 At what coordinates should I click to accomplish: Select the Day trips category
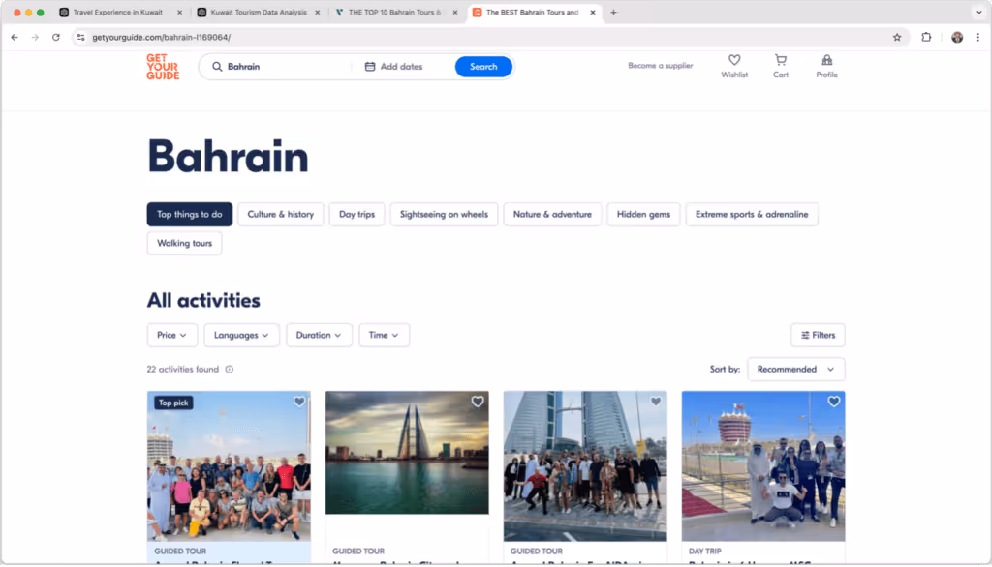click(356, 214)
